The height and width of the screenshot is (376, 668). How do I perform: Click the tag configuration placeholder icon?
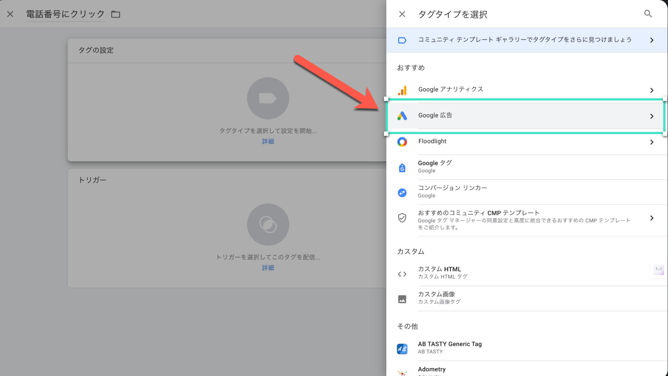tap(268, 98)
